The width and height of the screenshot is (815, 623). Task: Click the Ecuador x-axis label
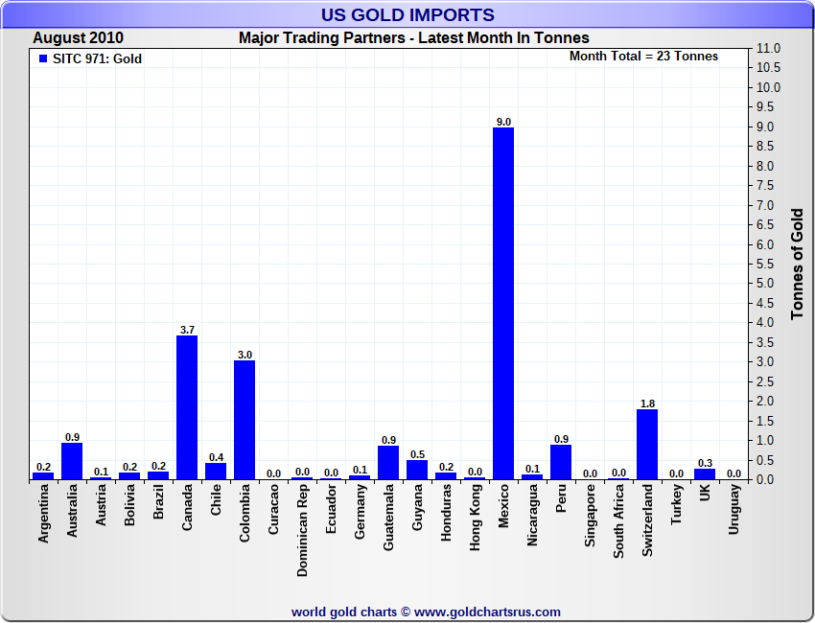[331, 509]
